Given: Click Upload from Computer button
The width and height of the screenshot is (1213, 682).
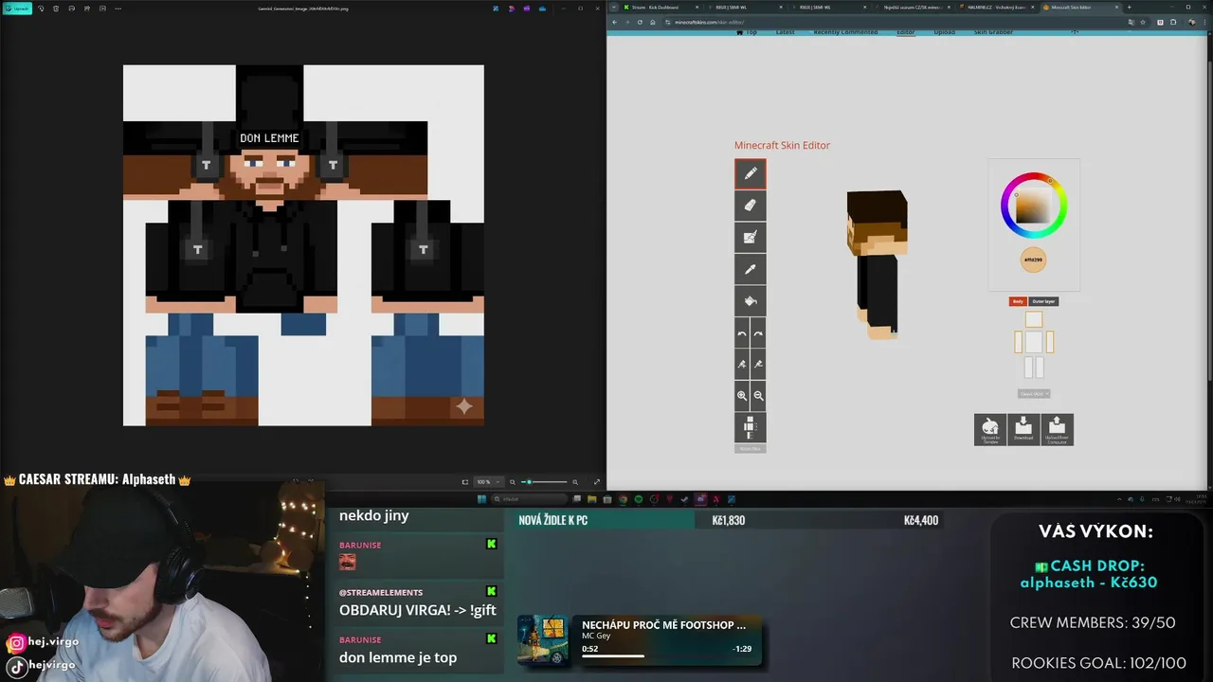Looking at the screenshot, I should [1057, 429].
